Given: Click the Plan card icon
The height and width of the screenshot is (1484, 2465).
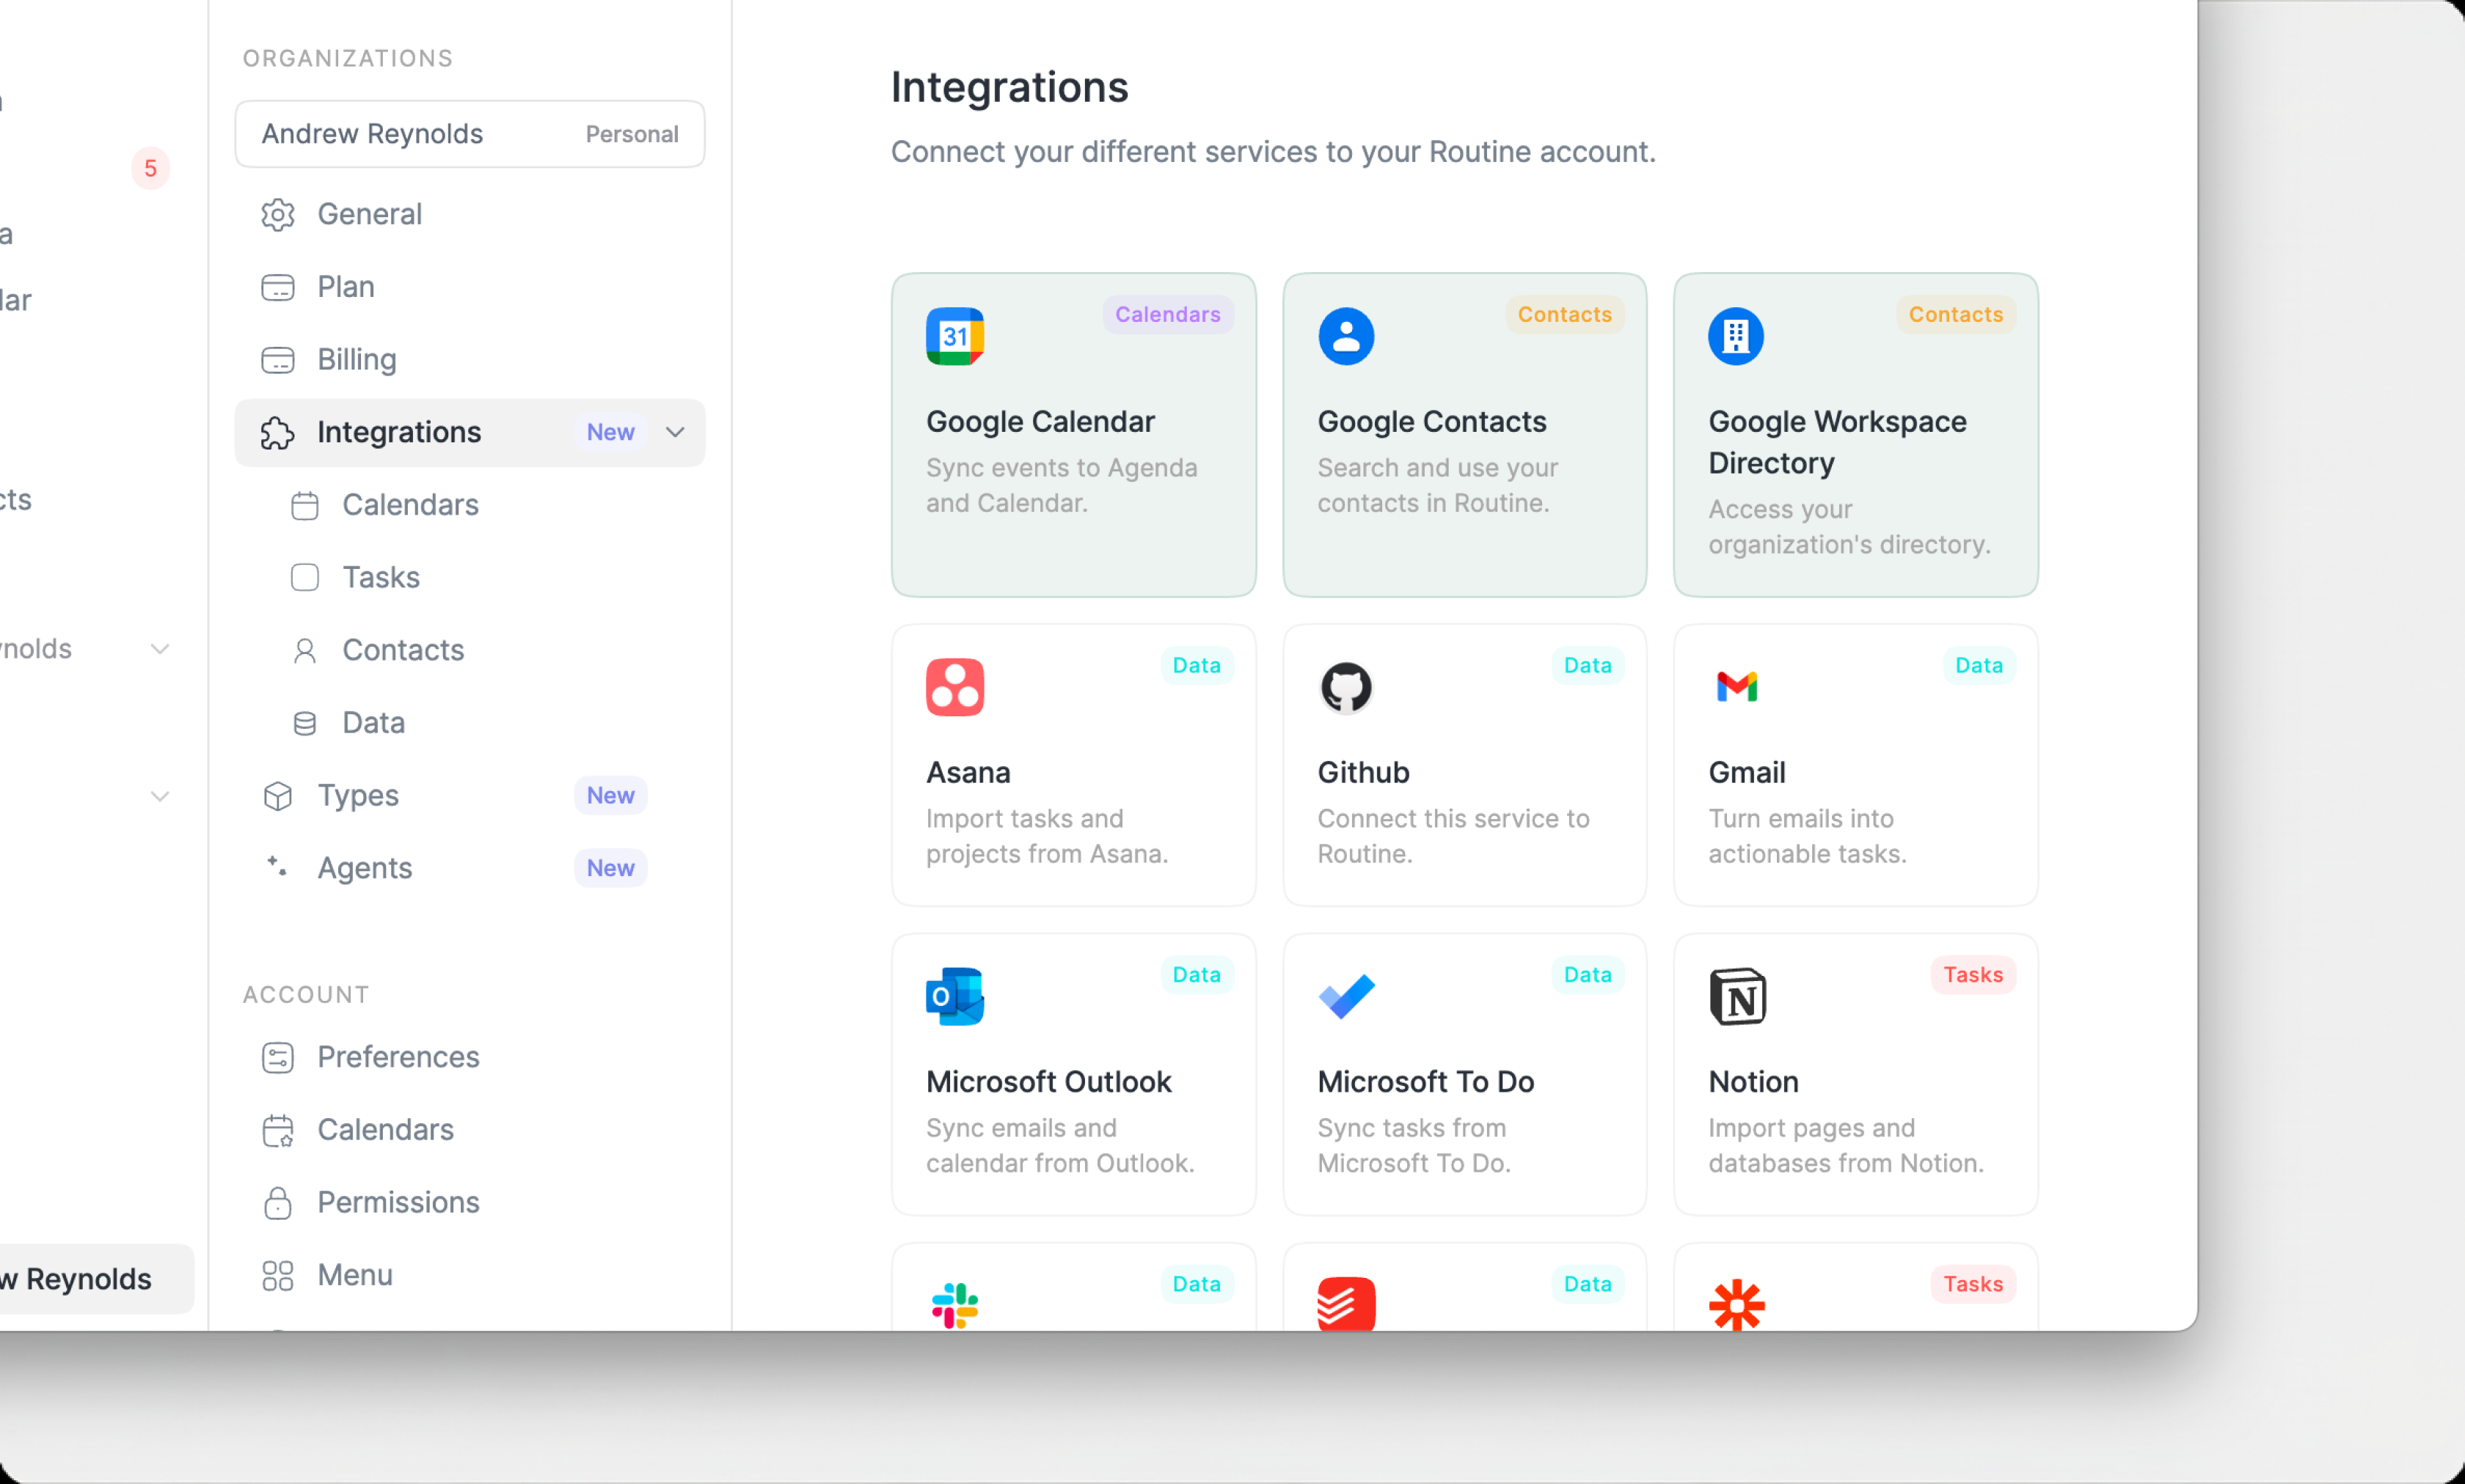Looking at the screenshot, I should pyautogui.click(x=277, y=287).
